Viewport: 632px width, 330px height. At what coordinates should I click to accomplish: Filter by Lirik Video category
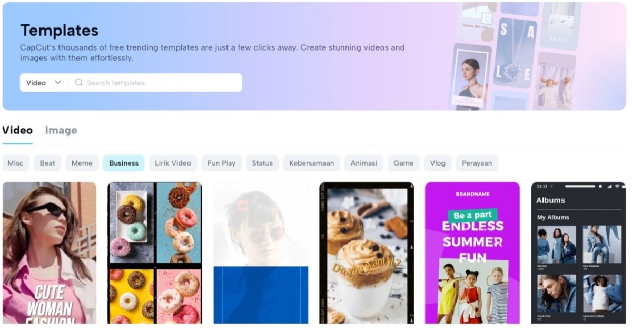click(173, 163)
